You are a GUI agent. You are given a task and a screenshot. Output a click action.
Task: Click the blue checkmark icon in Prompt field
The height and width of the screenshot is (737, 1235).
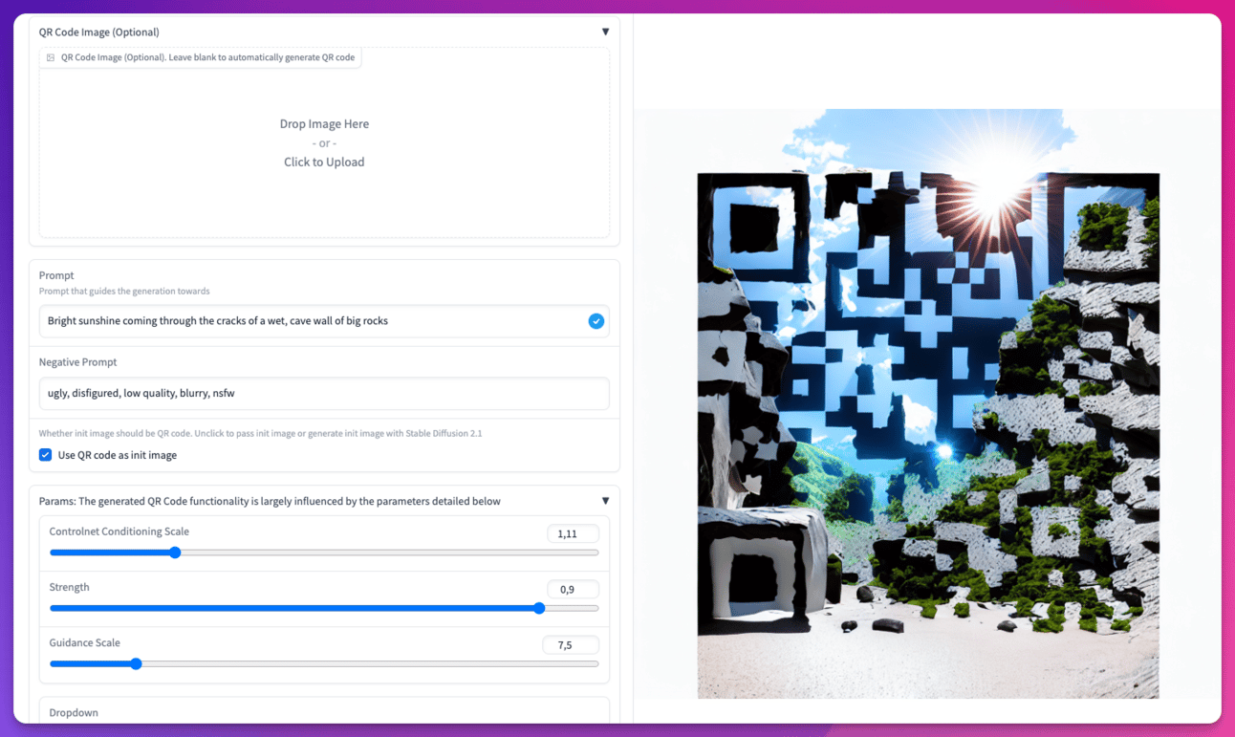click(596, 321)
